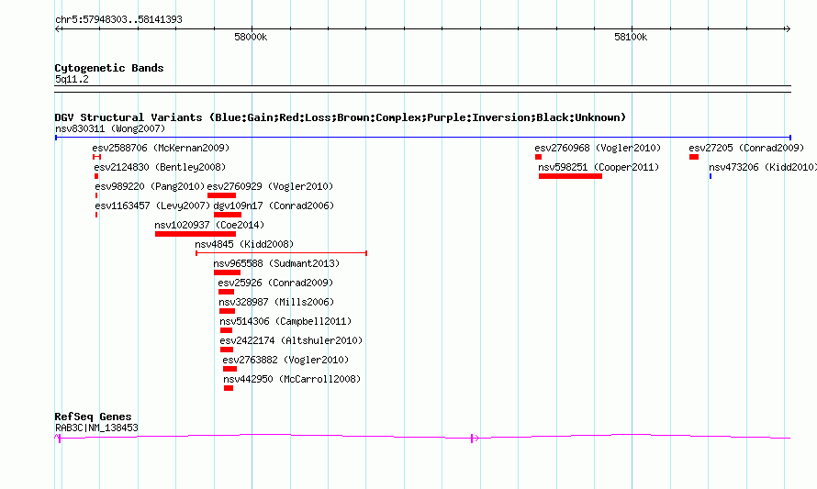Select the esv1163457 (Levy2007) label
The width and height of the screenshot is (817, 489).
click(x=152, y=206)
